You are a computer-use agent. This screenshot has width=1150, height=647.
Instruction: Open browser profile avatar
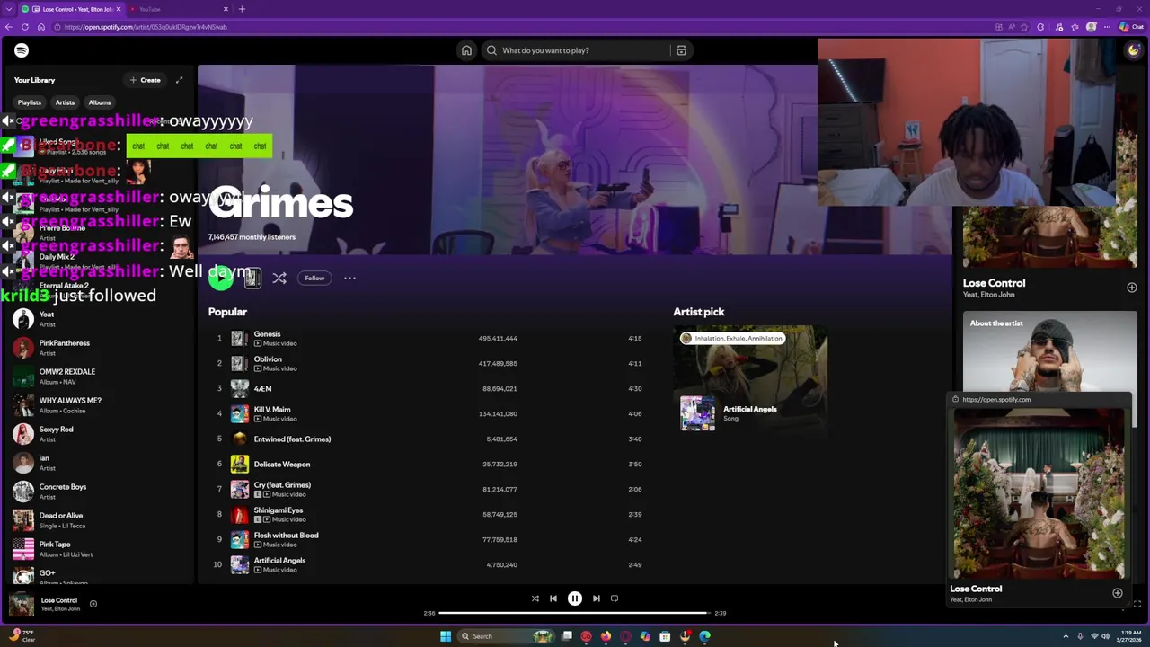(1092, 27)
